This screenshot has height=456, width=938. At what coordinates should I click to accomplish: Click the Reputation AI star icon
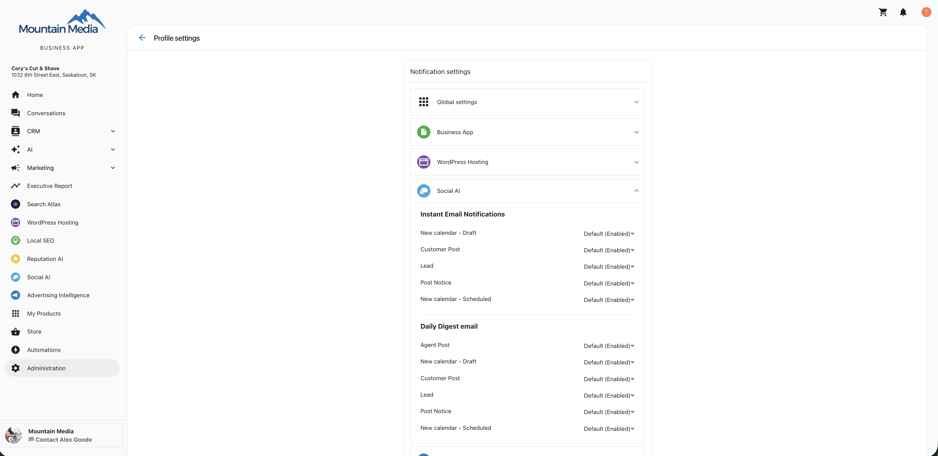(15, 259)
